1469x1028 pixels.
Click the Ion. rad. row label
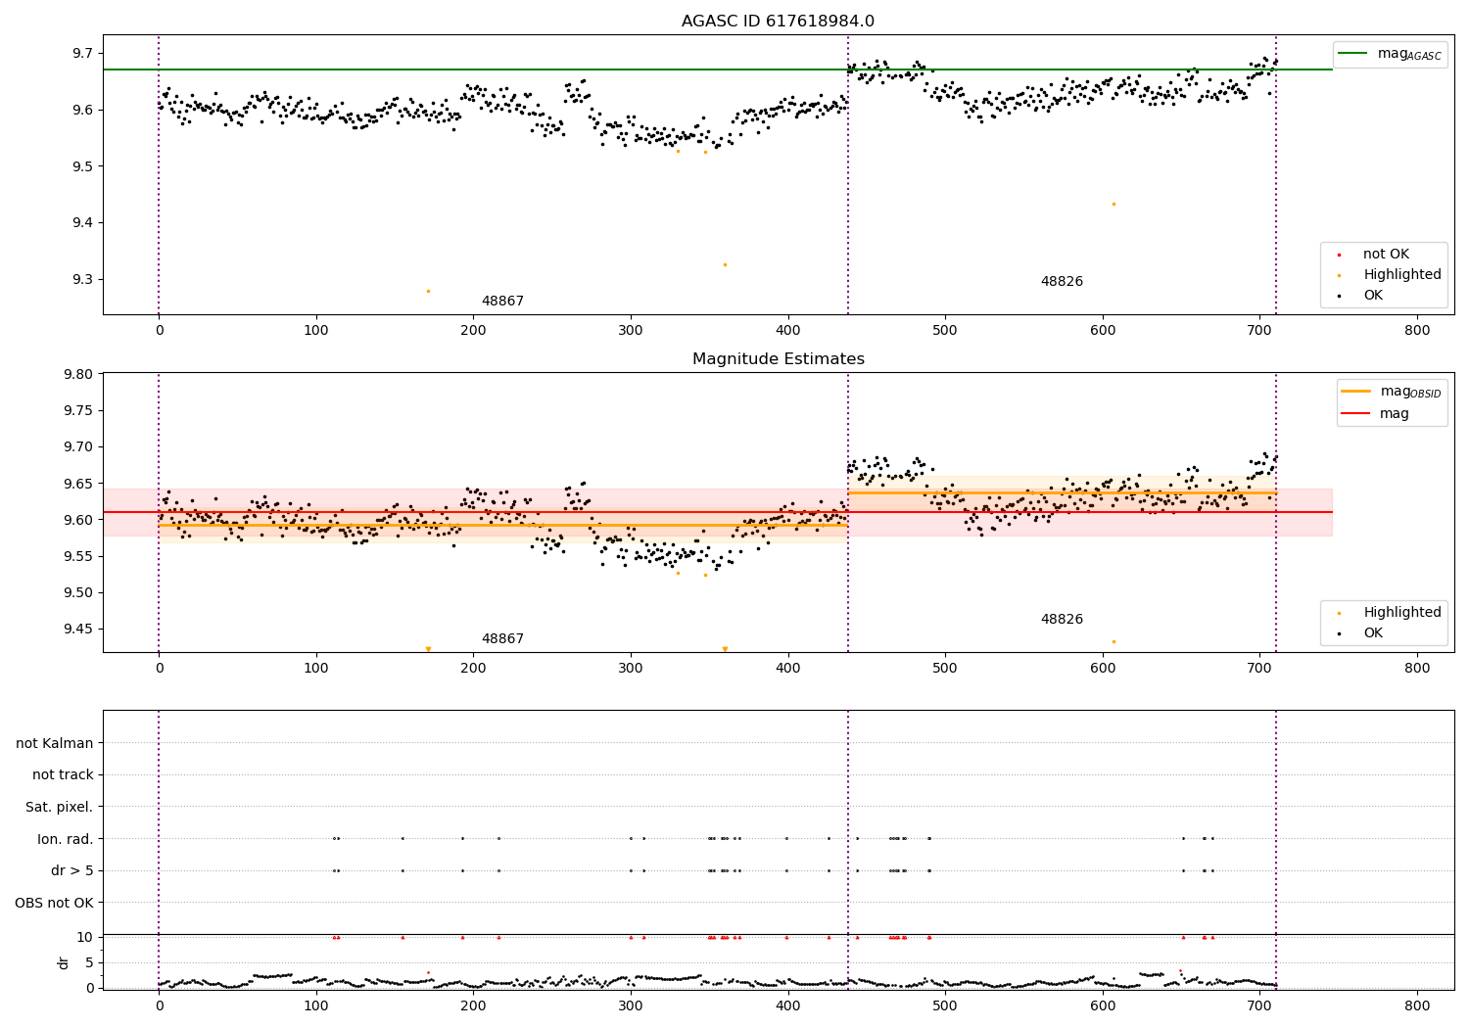[x=66, y=839]
